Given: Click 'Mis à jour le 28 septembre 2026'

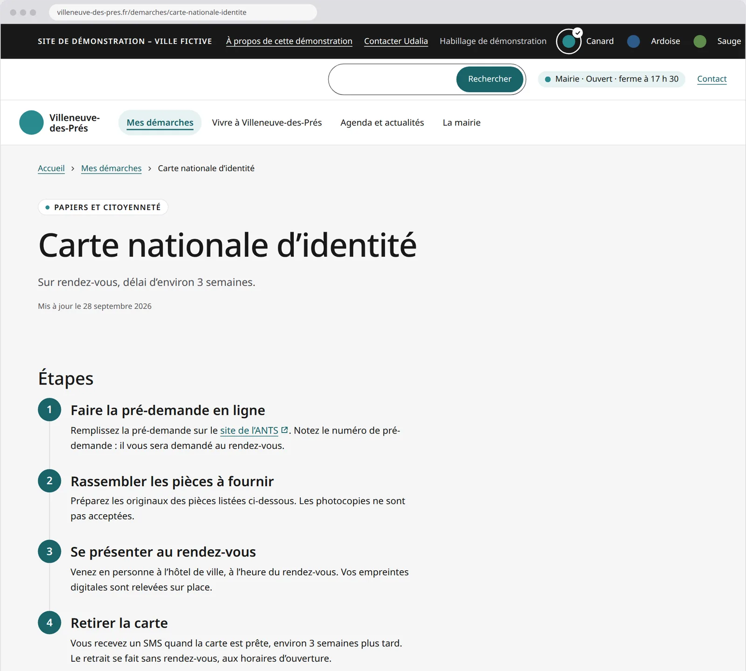Looking at the screenshot, I should pos(95,306).
